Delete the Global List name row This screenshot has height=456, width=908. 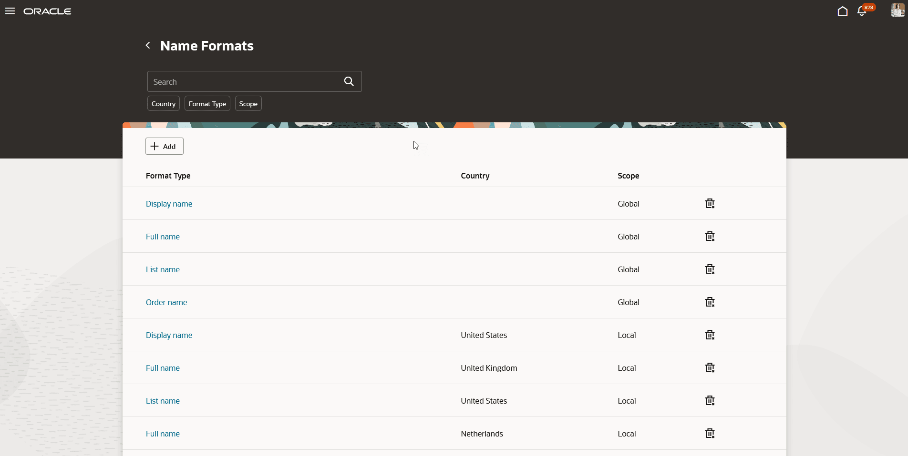pyautogui.click(x=710, y=269)
